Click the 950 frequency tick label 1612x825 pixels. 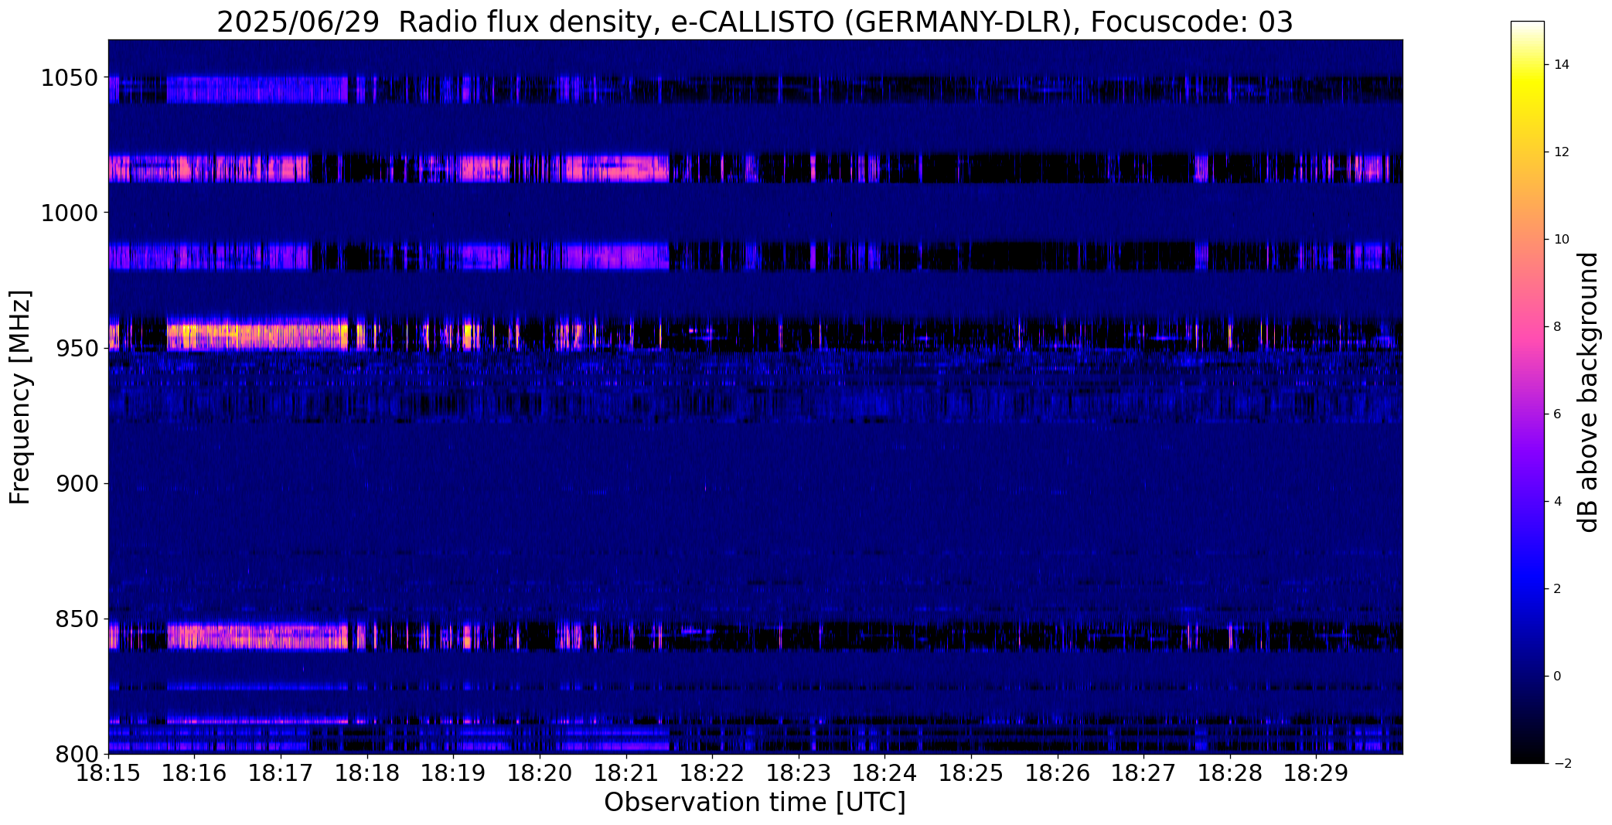[77, 349]
